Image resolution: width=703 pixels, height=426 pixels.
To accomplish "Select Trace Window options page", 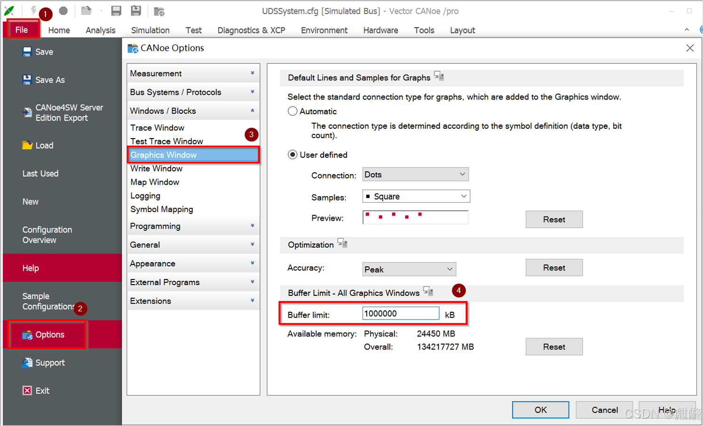I will tap(158, 128).
